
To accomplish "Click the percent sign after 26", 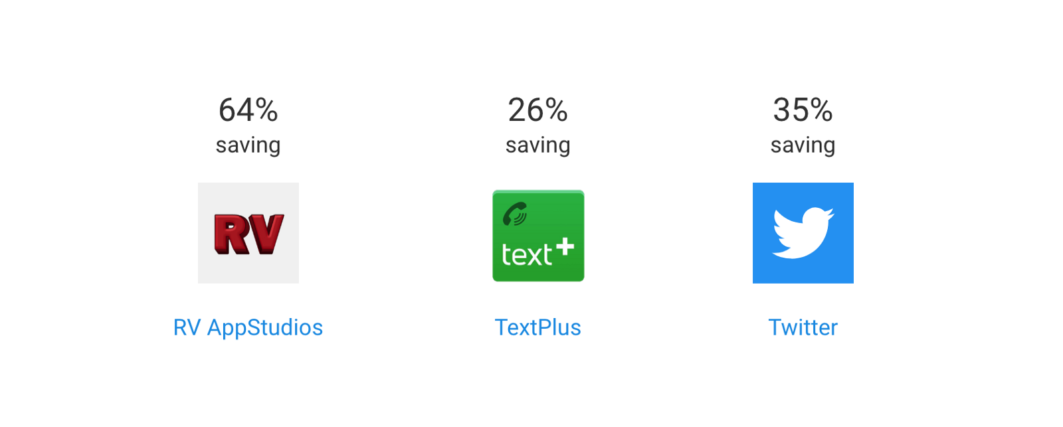I will click(557, 110).
